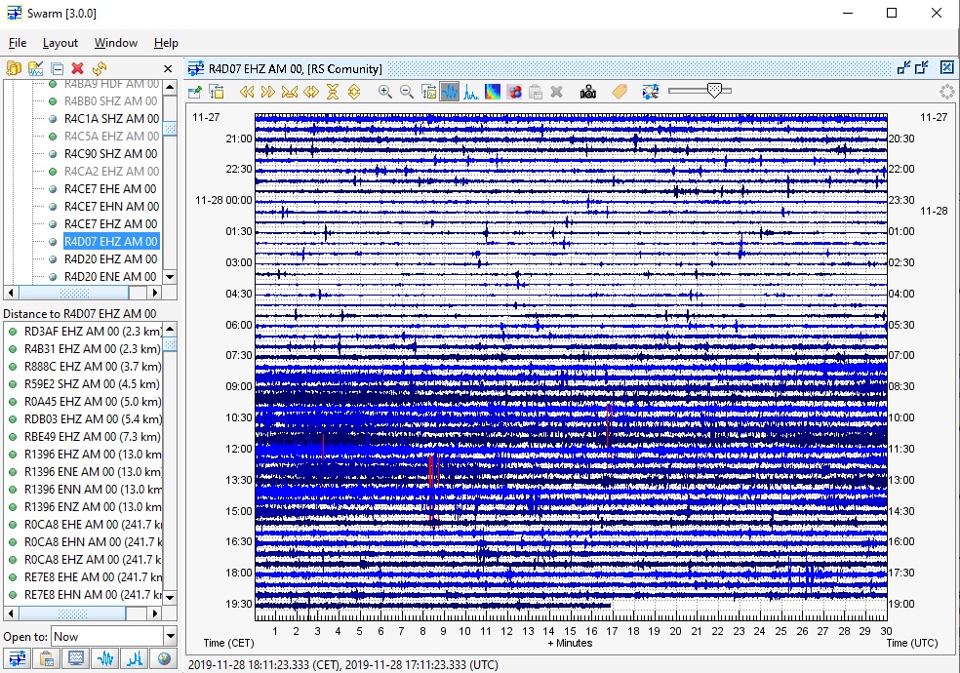The image size is (960, 673).
Task: Click the zoom in magnifier icon
Action: (385, 92)
